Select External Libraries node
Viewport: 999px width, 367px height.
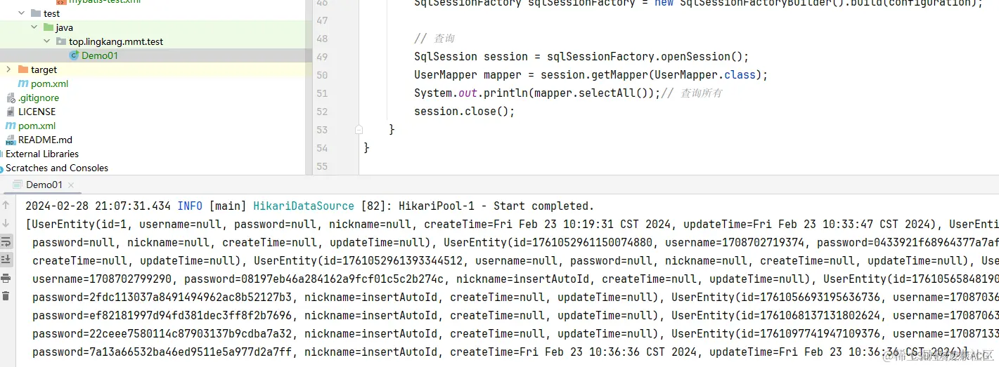(42, 154)
